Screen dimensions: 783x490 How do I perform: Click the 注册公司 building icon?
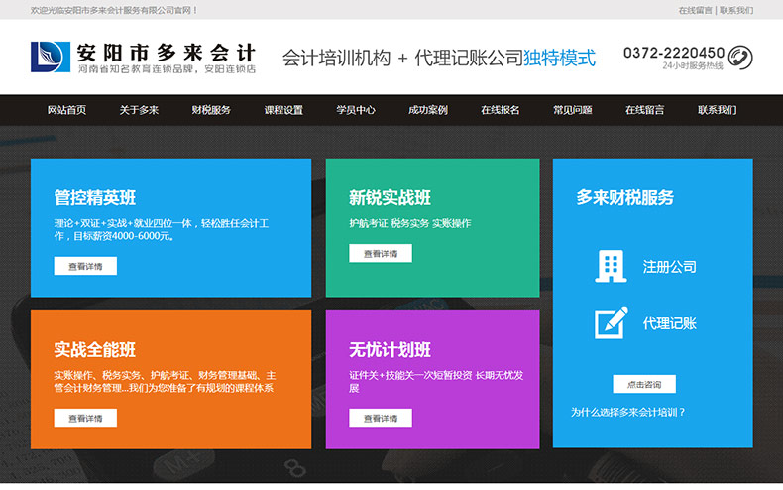coord(611,266)
